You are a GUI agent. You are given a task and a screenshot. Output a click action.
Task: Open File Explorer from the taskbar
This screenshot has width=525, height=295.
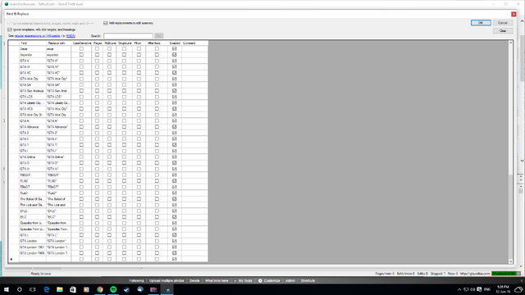(60, 289)
